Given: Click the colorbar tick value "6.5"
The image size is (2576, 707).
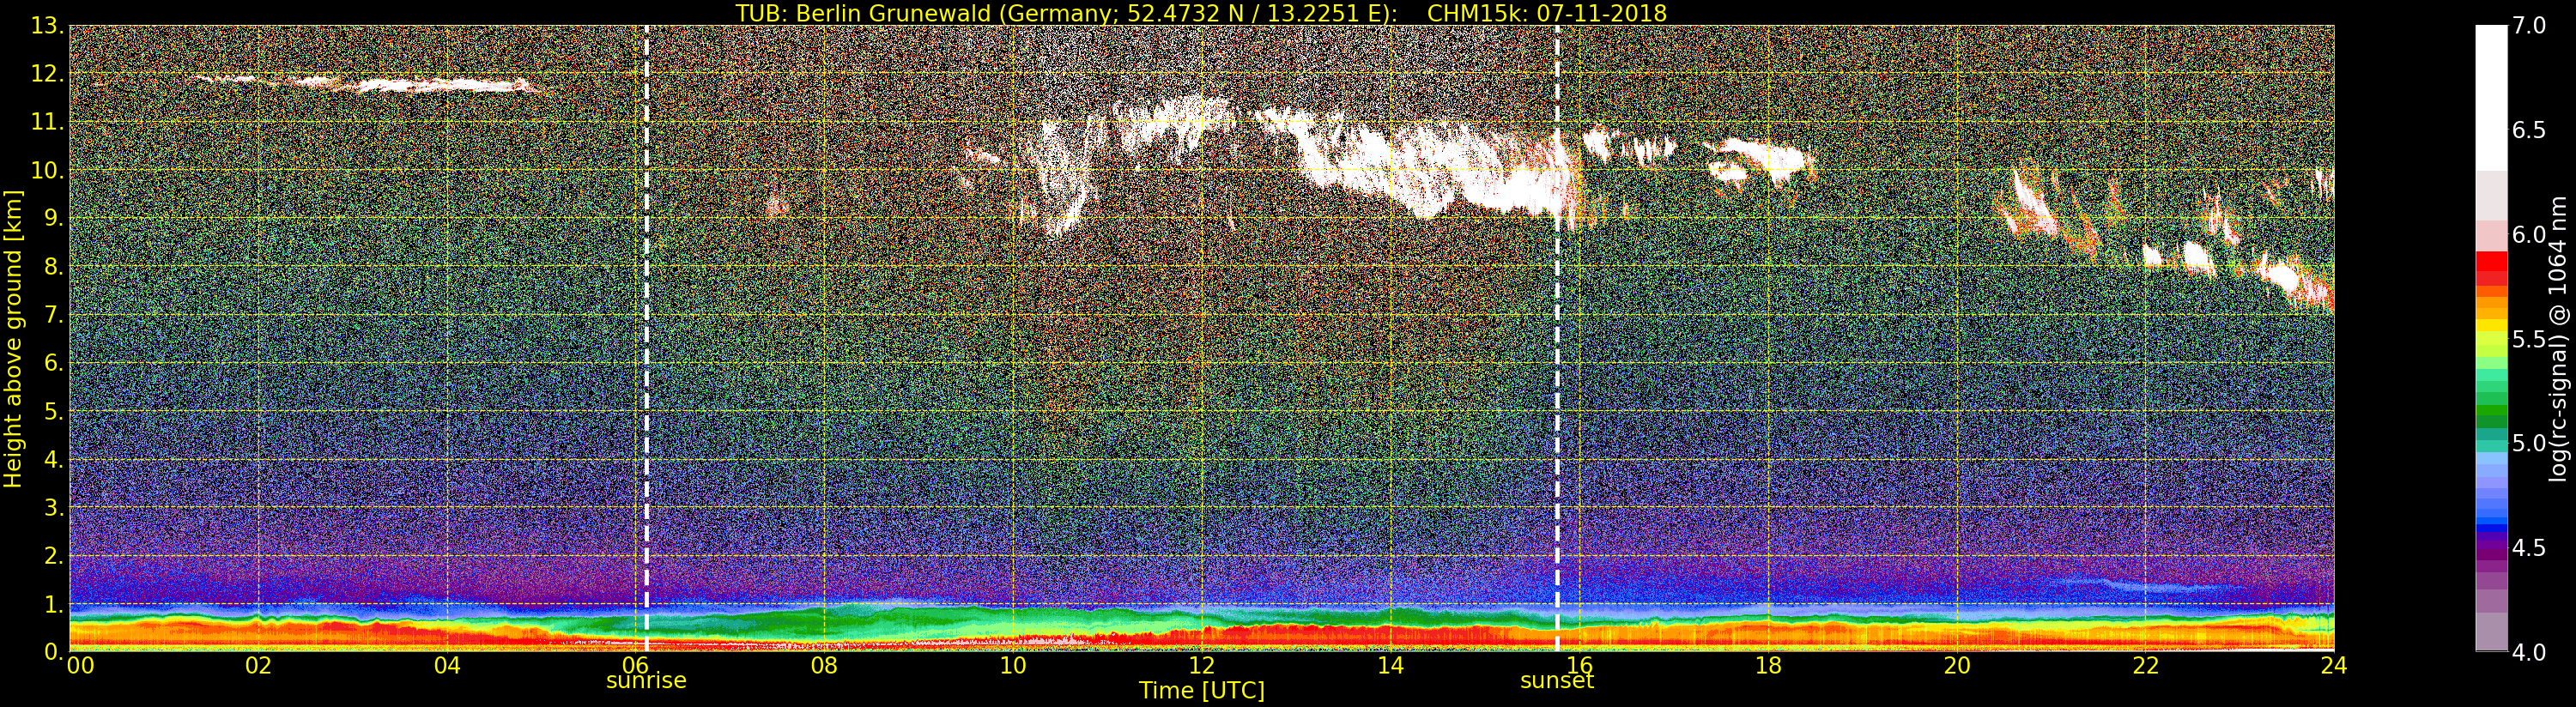Looking at the screenshot, I should (2529, 130).
